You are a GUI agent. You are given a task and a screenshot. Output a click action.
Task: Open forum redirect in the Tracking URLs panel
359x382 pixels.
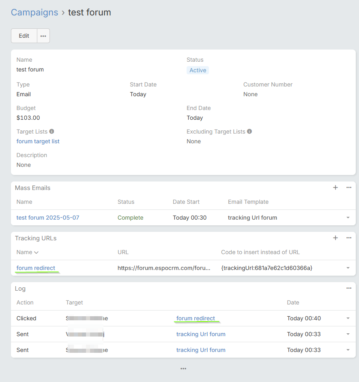click(36, 268)
